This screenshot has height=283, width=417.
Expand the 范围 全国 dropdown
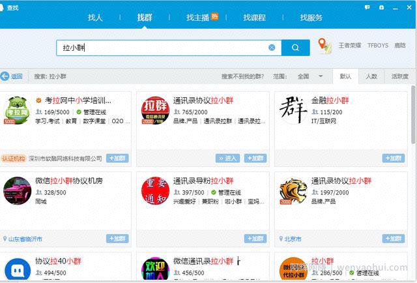click(x=310, y=76)
